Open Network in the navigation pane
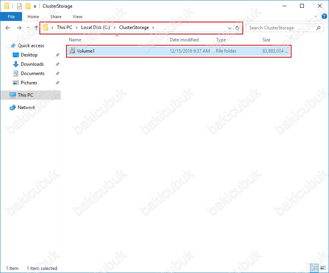329x273 pixels. [26, 107]
